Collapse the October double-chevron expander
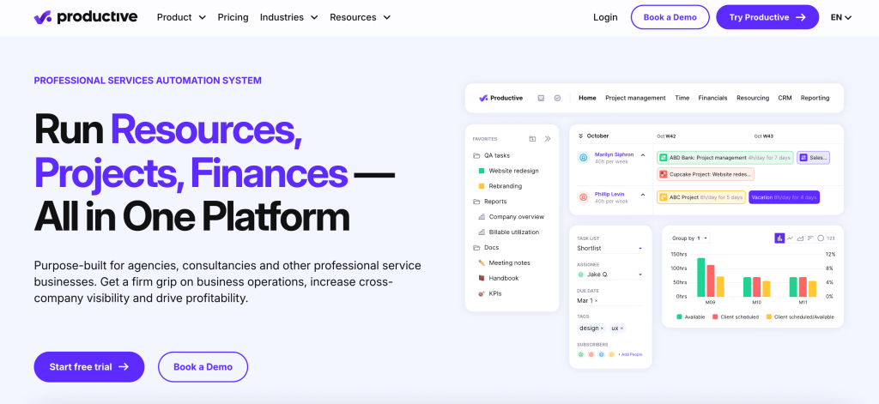 581,136
